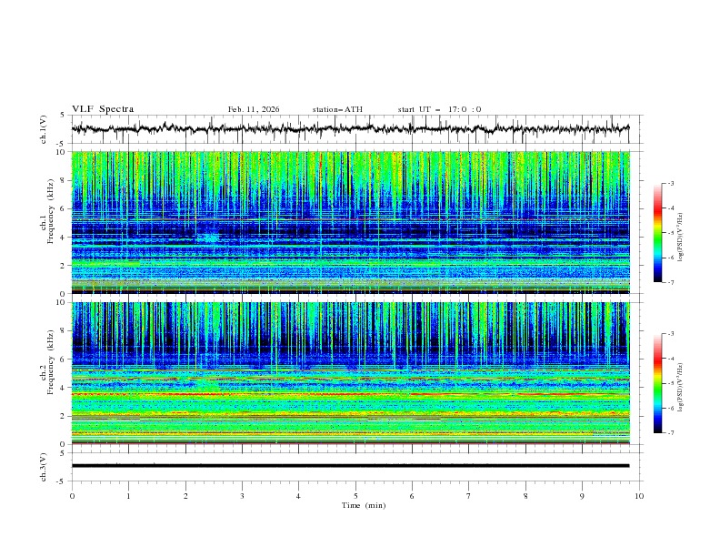
Task: Click time axis tick label '0'
Action: click(x=72, y=496)
